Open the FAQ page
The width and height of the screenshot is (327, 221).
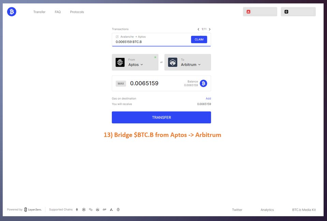coord(58,12)
